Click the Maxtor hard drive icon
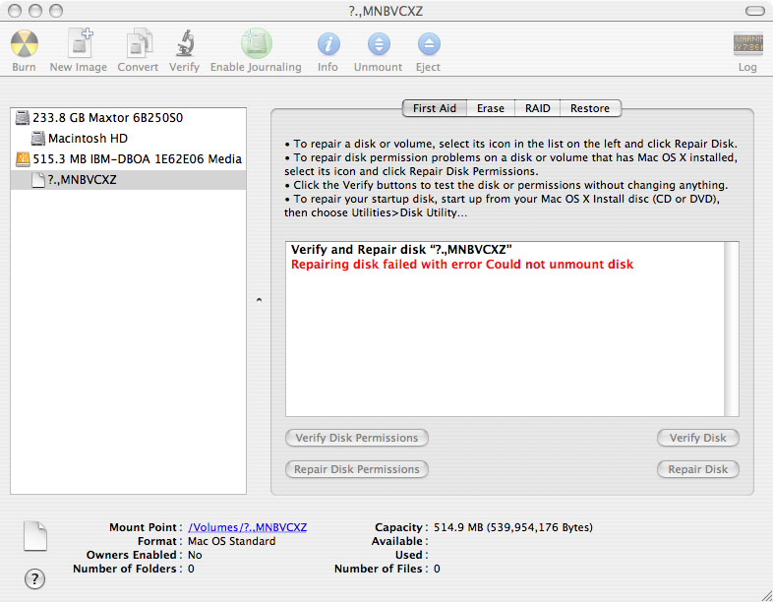This screenshot has width=773, height=602. [23, 118]
